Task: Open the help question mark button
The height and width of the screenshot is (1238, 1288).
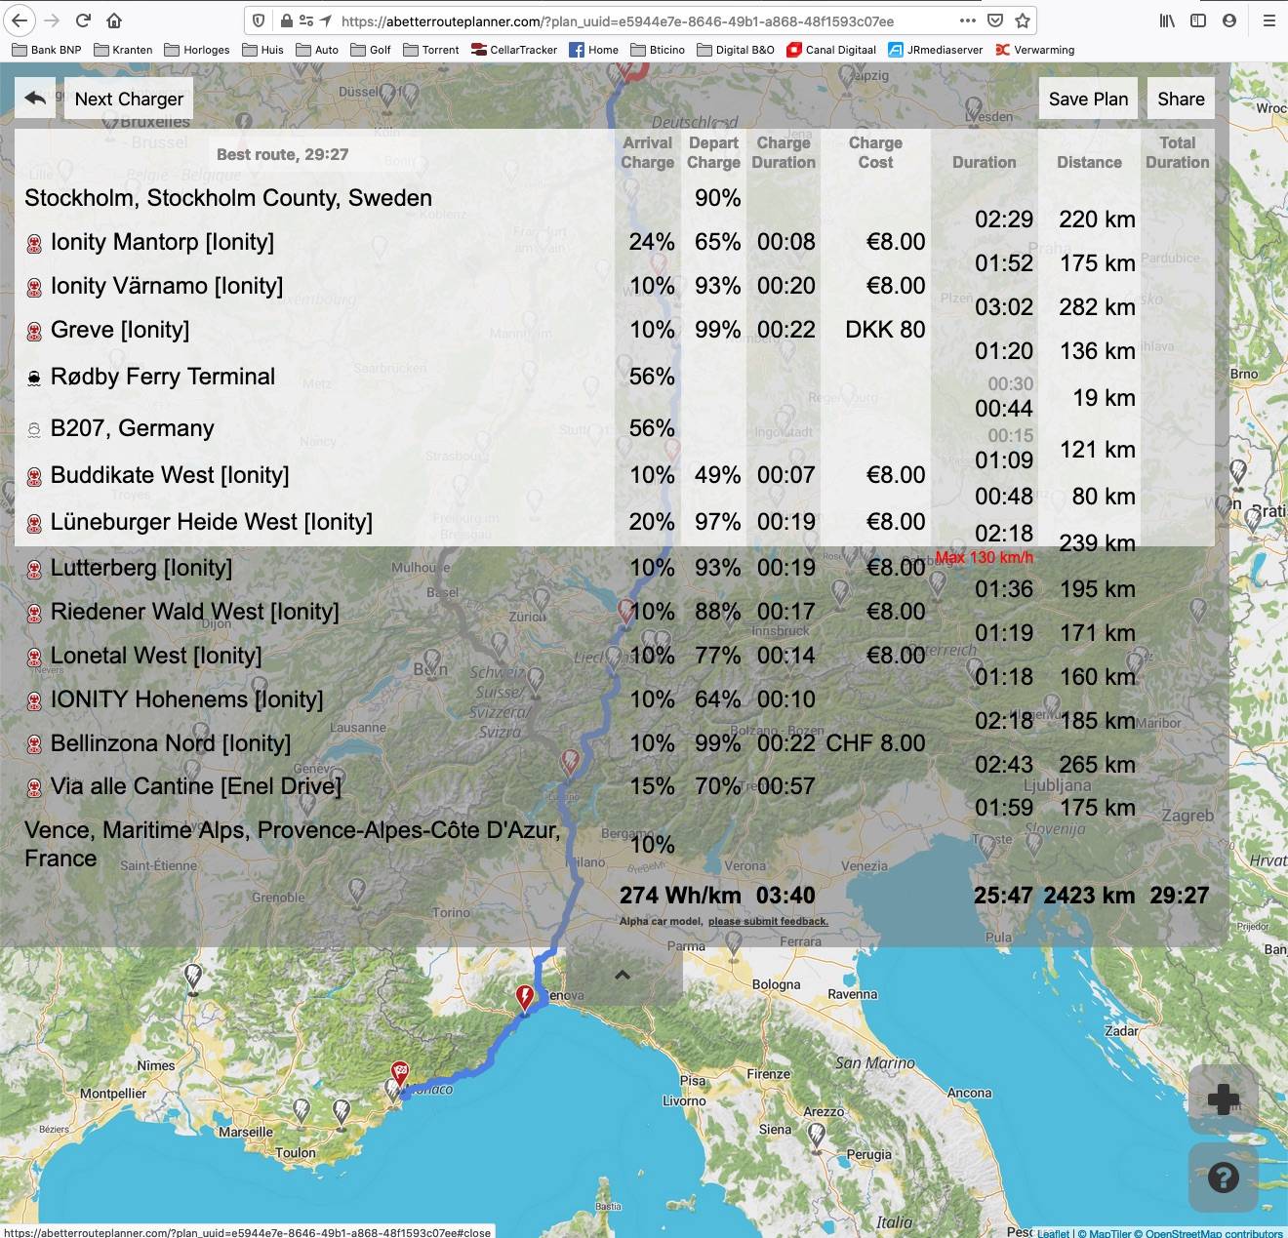Action: [1224, 1178]
